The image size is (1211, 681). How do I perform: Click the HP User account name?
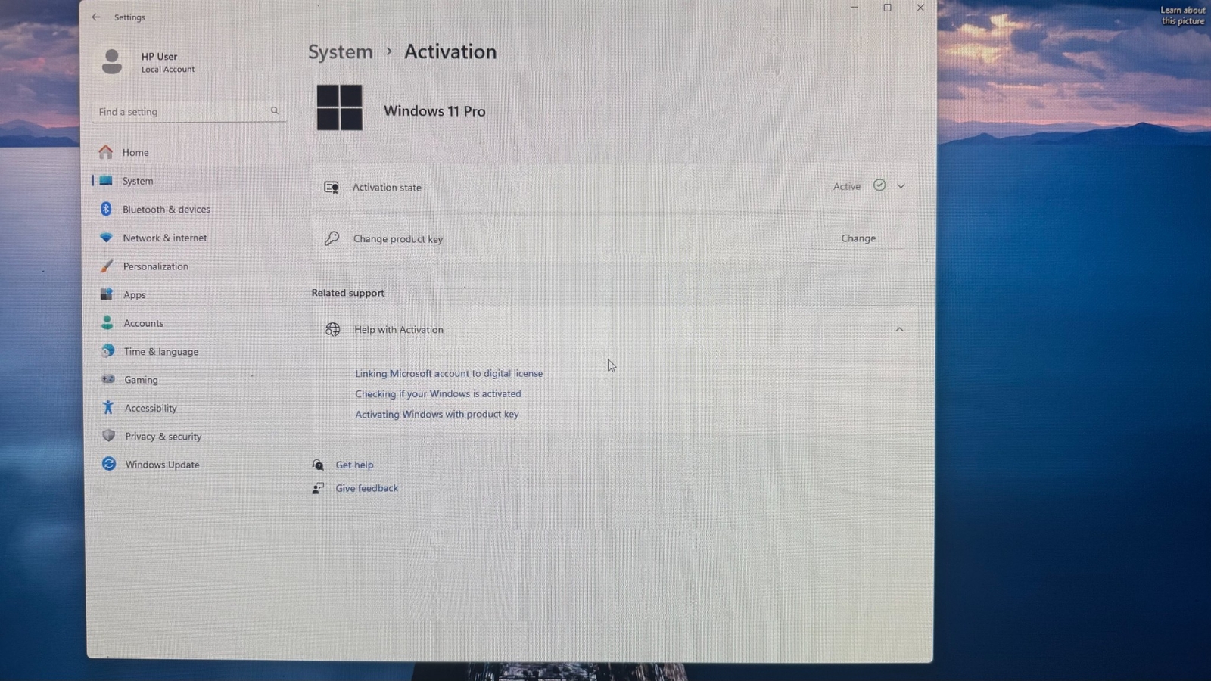point(159,56)
